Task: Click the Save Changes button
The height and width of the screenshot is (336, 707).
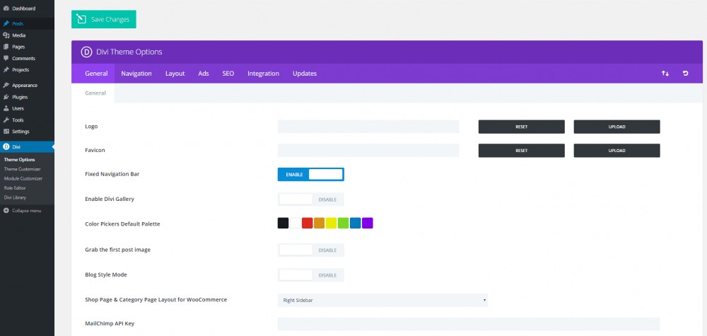Action: (x=104, y=19)
